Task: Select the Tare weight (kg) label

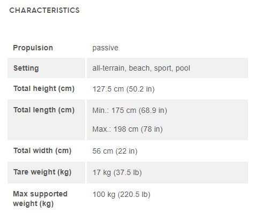Action: coord(42,172)
